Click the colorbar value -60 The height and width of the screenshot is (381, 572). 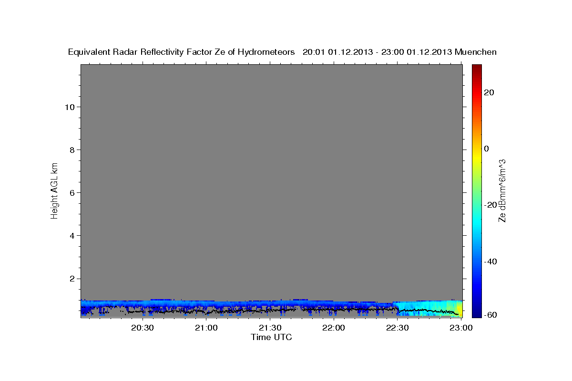(490, 315)
